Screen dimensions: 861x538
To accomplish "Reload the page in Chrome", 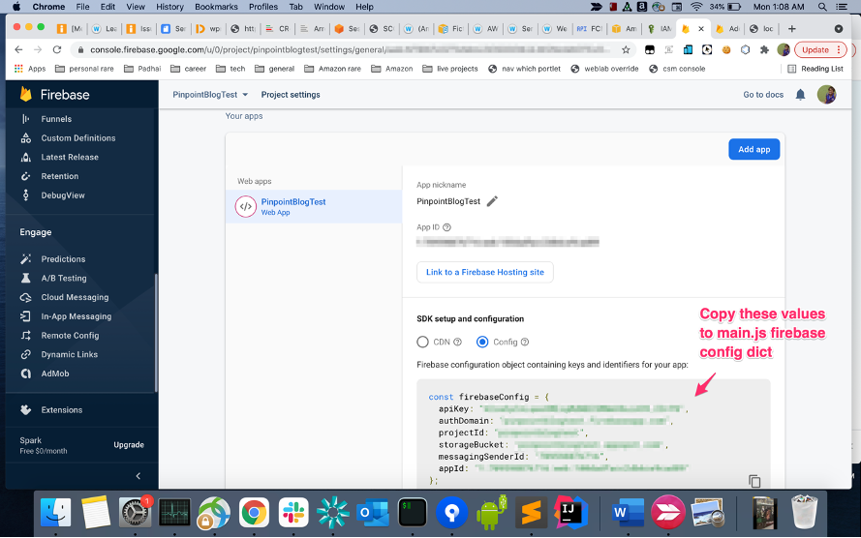I will pos(56,50).
